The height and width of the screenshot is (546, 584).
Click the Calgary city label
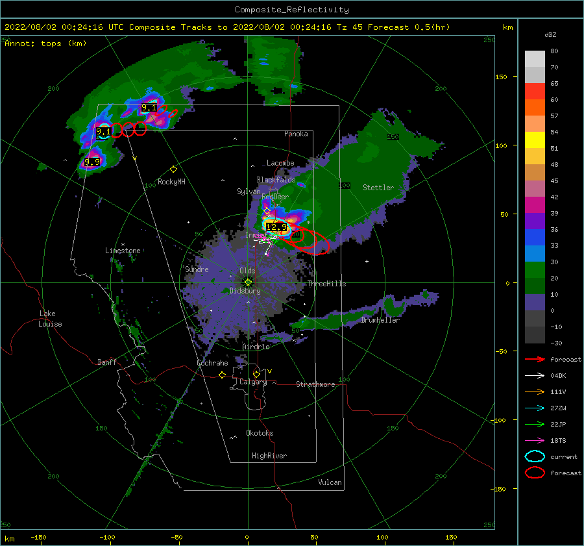253,382
